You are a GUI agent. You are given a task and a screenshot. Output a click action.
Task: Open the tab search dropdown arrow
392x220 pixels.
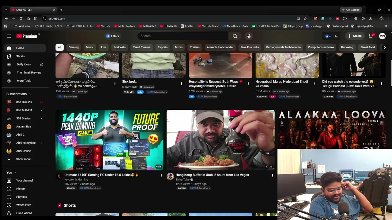pos(6,10)
